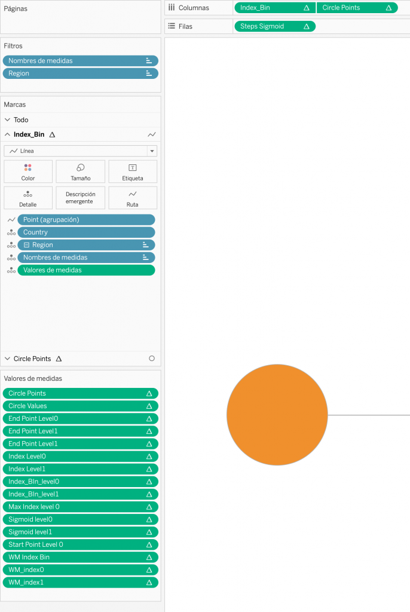Click the delta icon next to Index_Bin marks title

(53, 134)
